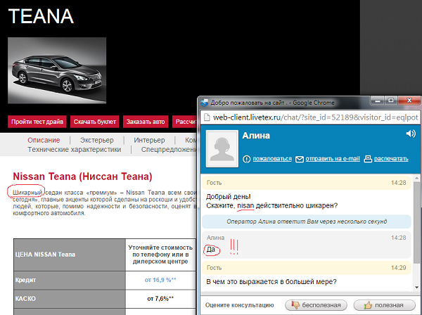422x315 pixels.
Task: Click the Кредит table row label
Action: click(25, 280)
